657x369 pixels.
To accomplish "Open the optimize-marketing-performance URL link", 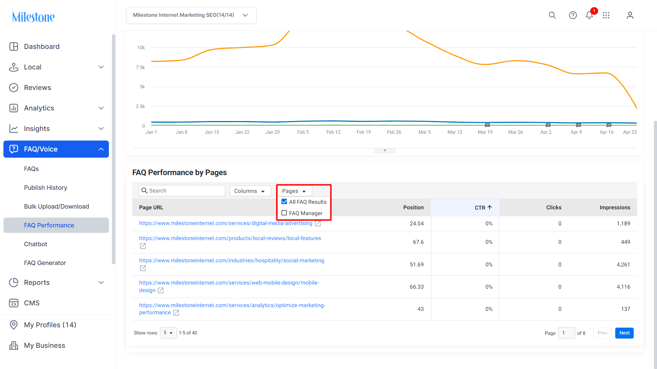I will point(232,309).
